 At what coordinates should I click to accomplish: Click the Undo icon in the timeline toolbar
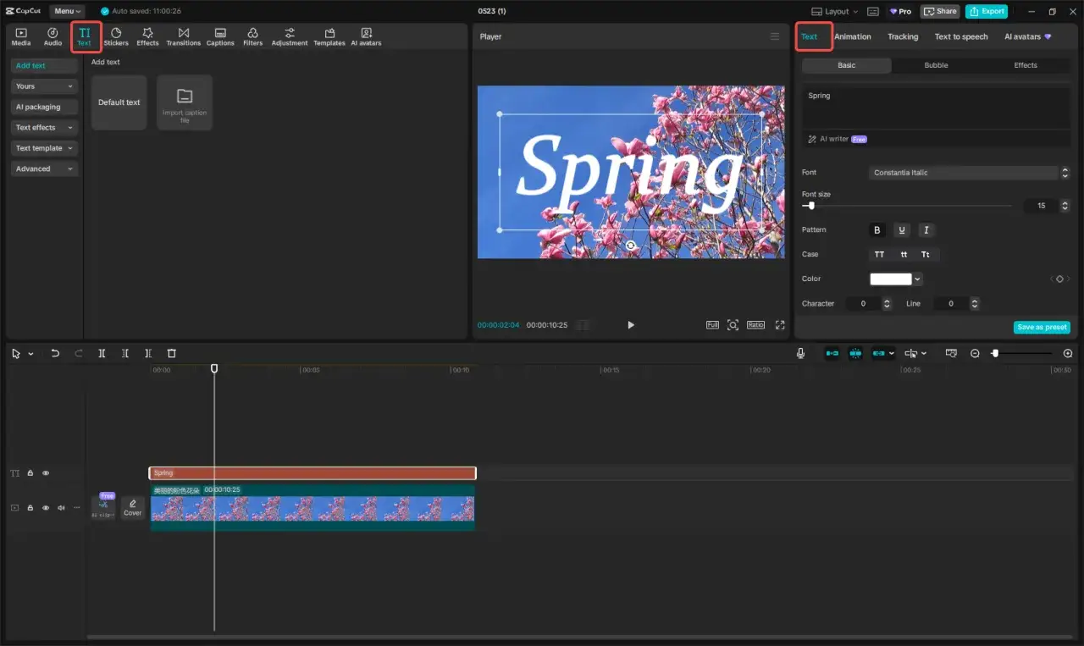55,353
